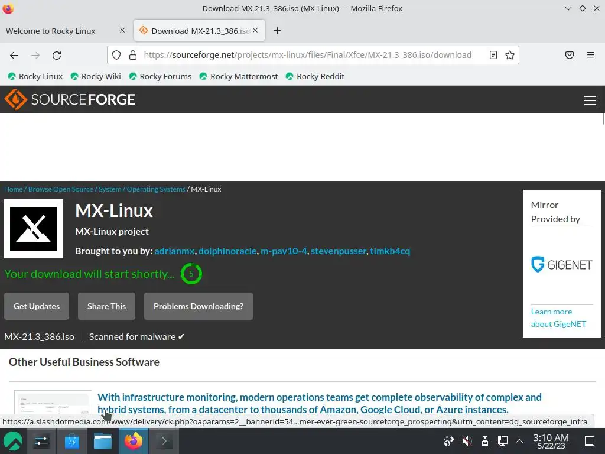605x454 pixels.
Task: Save page to Pocket
Action: 570,55
